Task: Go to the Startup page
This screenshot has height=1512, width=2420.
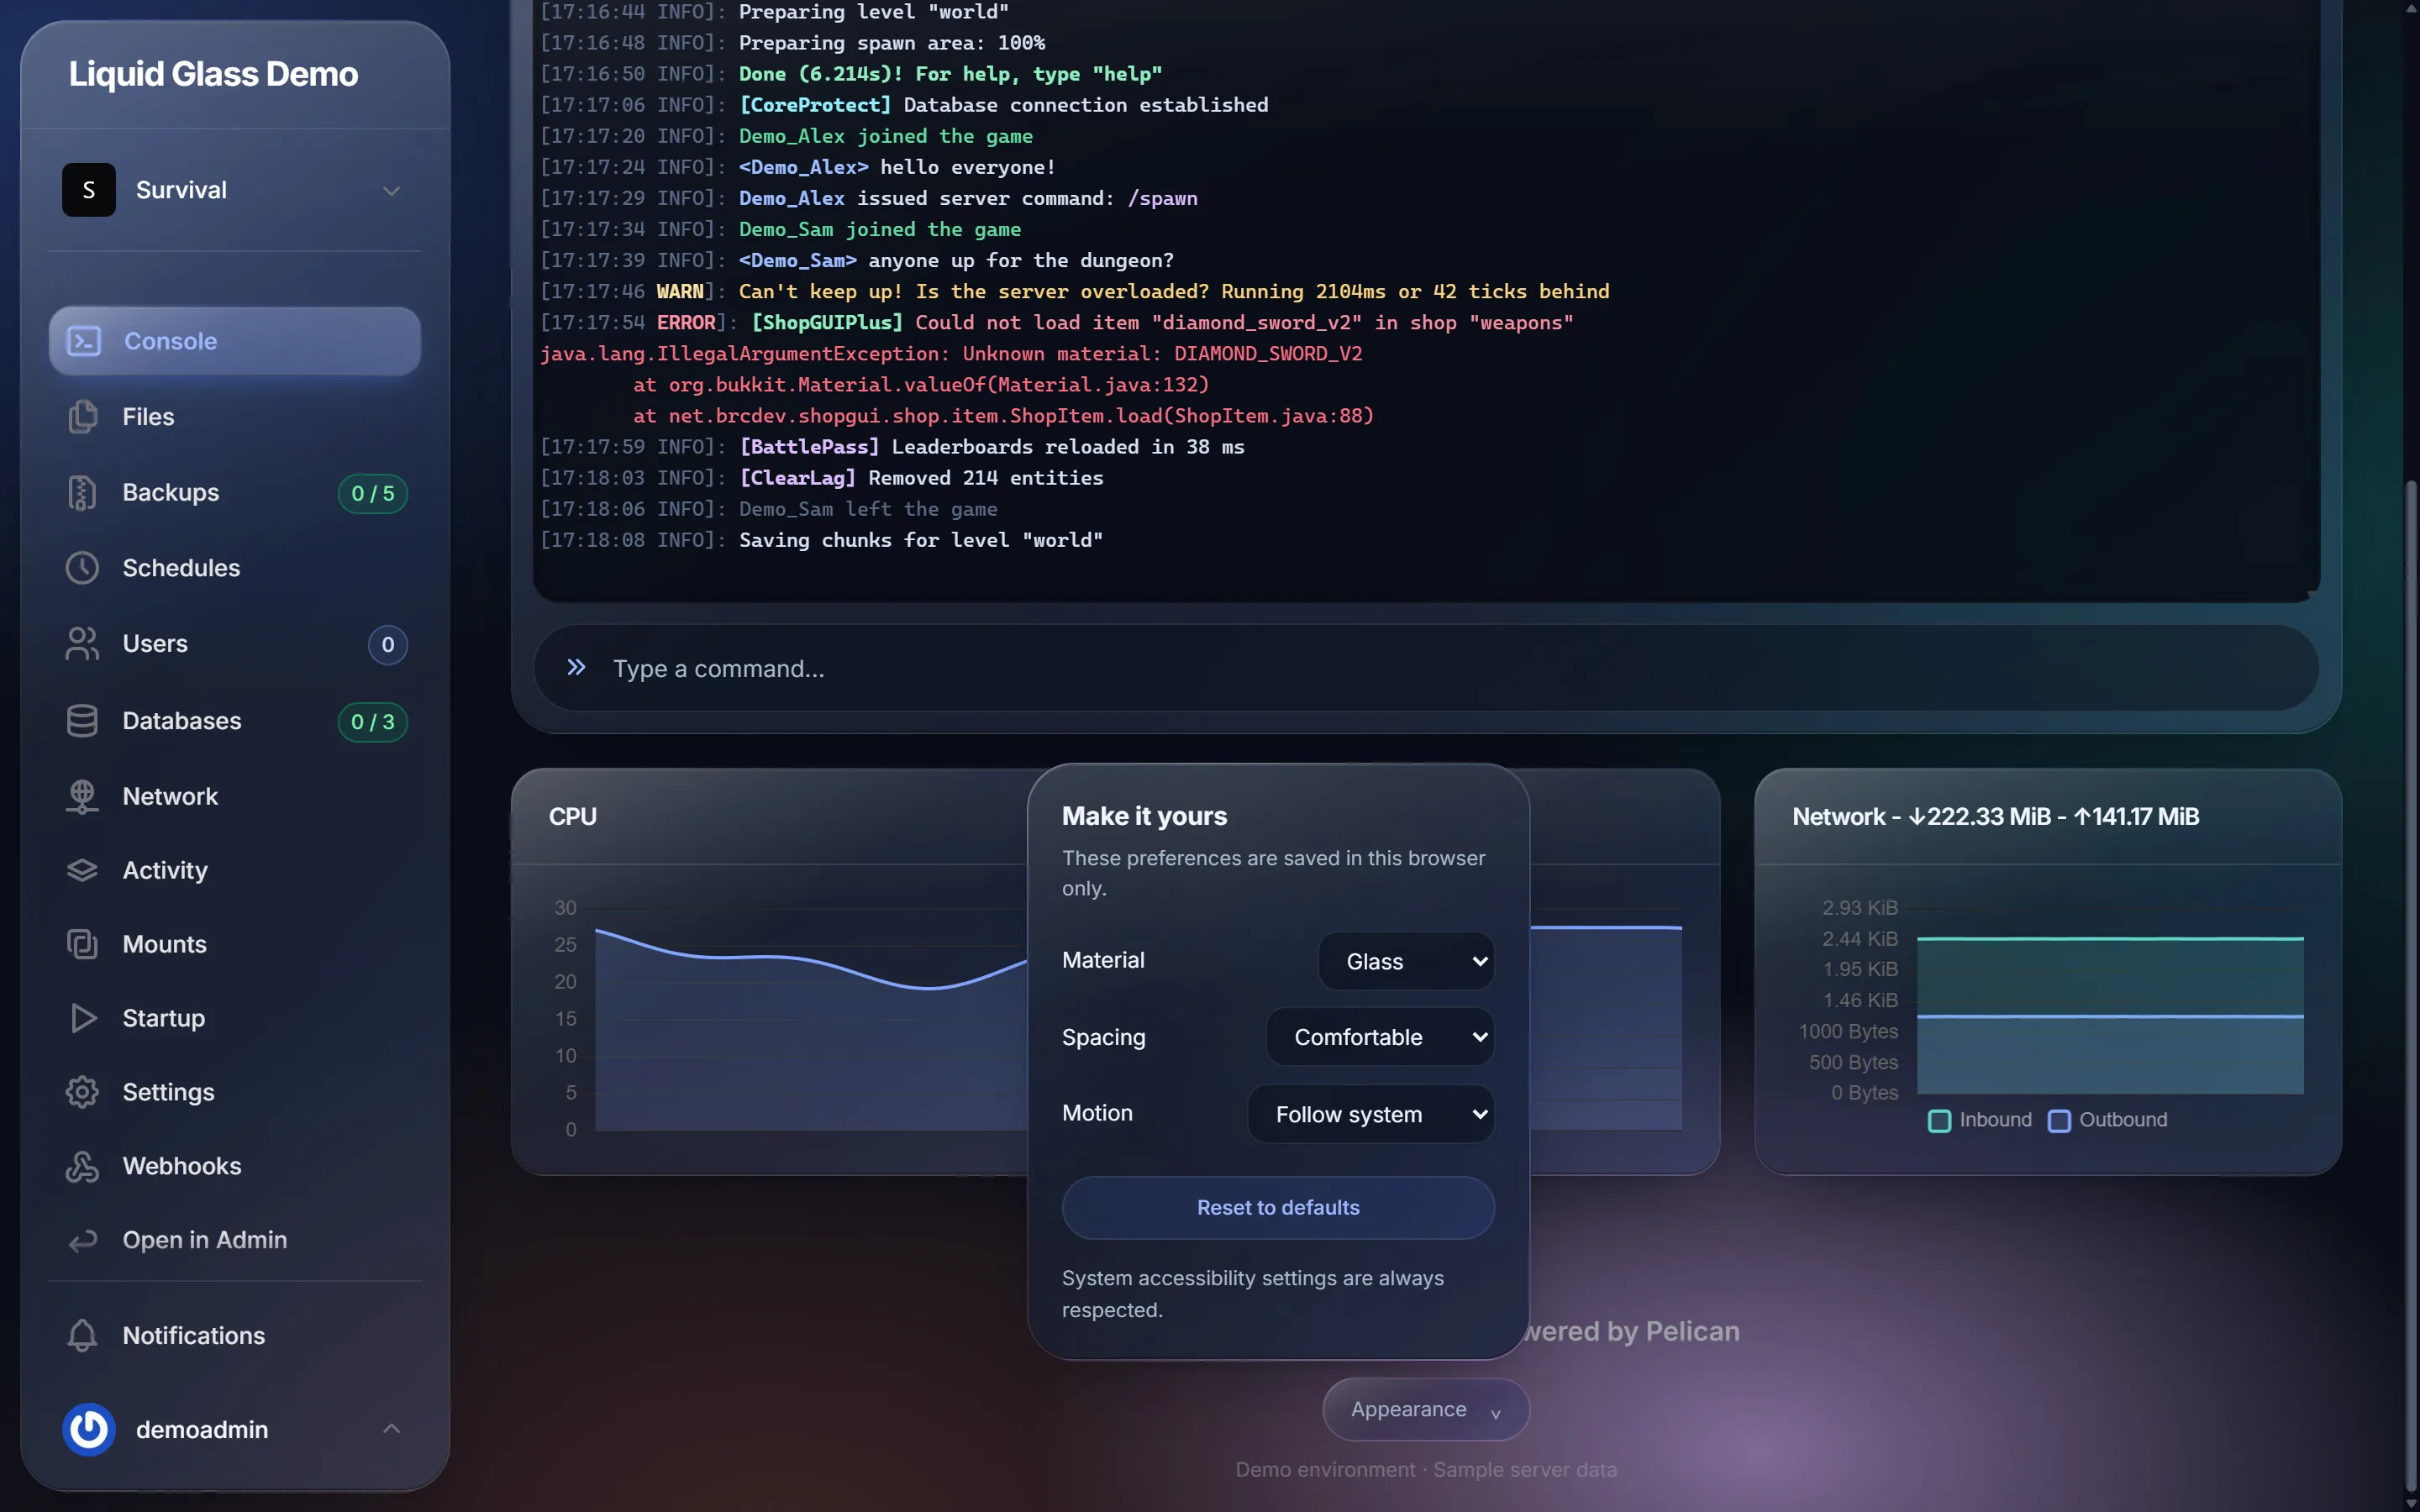Action: point(235,1018)
